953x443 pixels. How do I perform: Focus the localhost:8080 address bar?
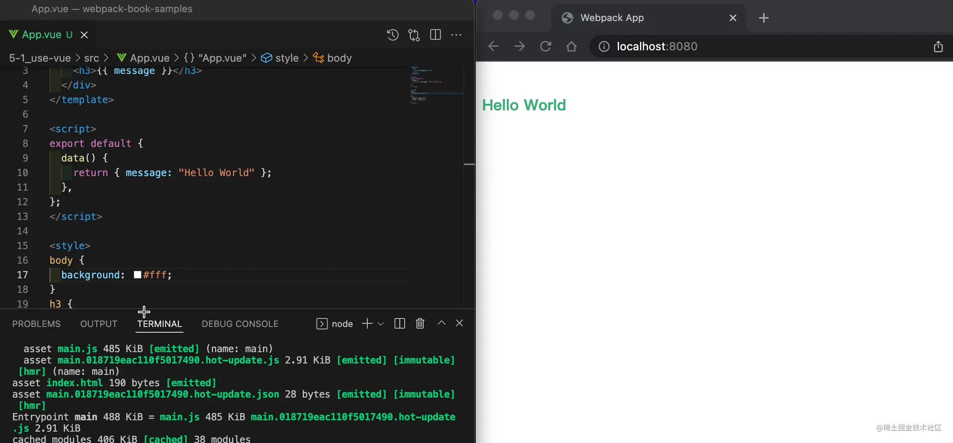pyautogui.click(x=657, y=46)
